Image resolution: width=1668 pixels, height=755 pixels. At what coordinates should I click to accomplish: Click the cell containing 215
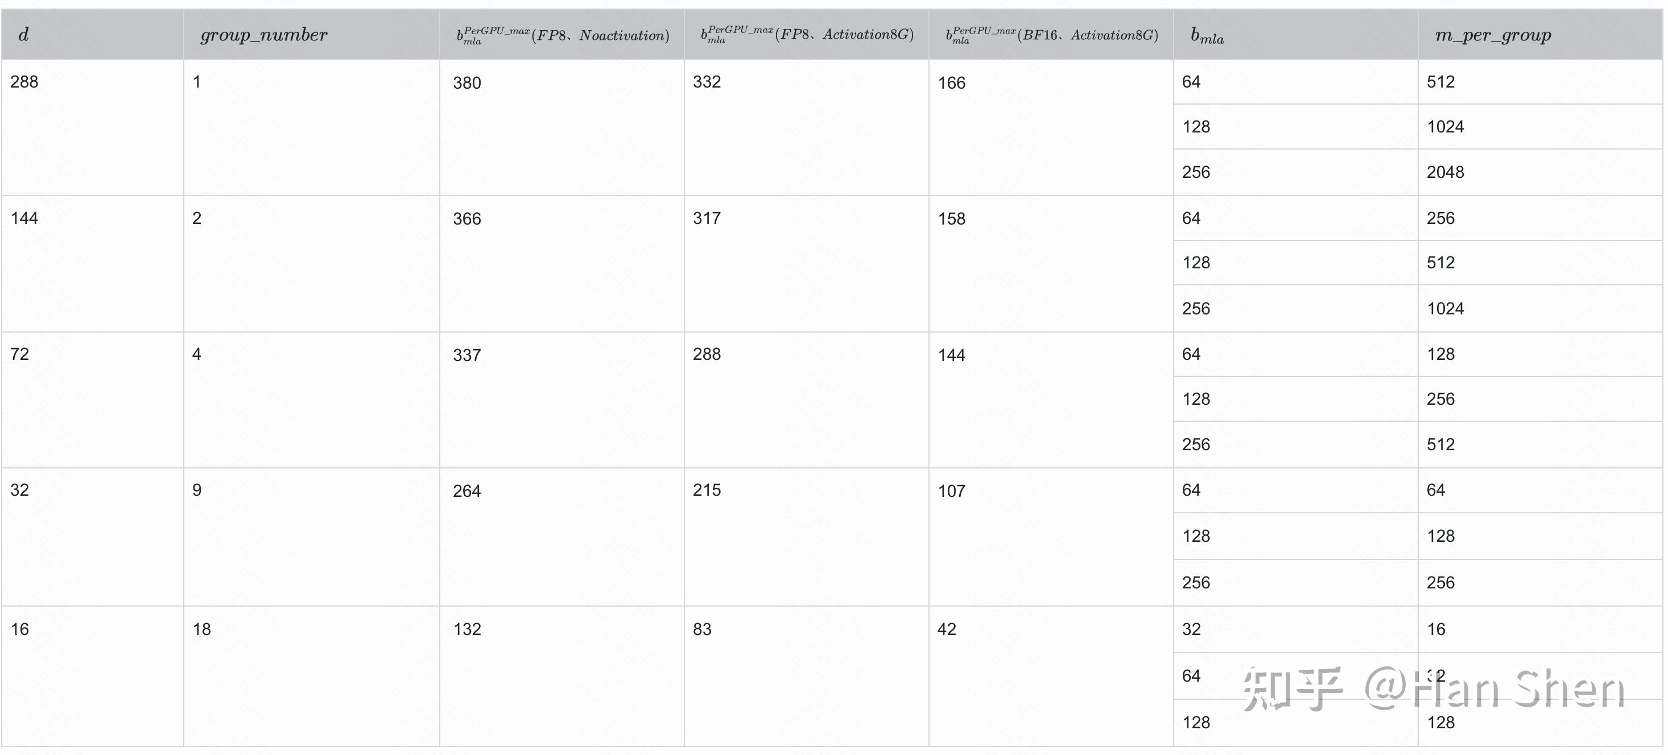[707, 491]
